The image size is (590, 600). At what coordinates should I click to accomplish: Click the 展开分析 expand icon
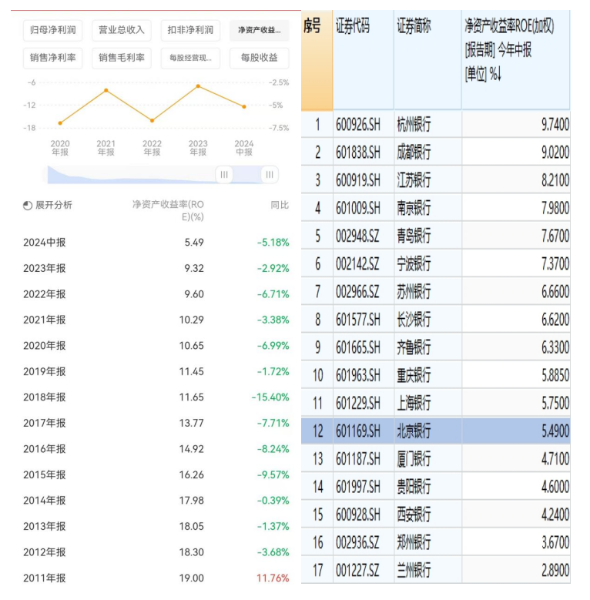tap(28, 206)
